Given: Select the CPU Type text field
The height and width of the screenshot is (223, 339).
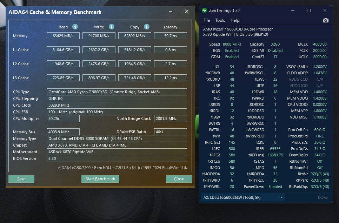Looking at the screenshot, I should pyautogui.click(x=117, y=92).
